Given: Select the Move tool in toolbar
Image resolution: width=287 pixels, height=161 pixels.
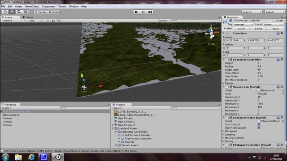Looking at the screenshot, I should (x=12, y=12).
